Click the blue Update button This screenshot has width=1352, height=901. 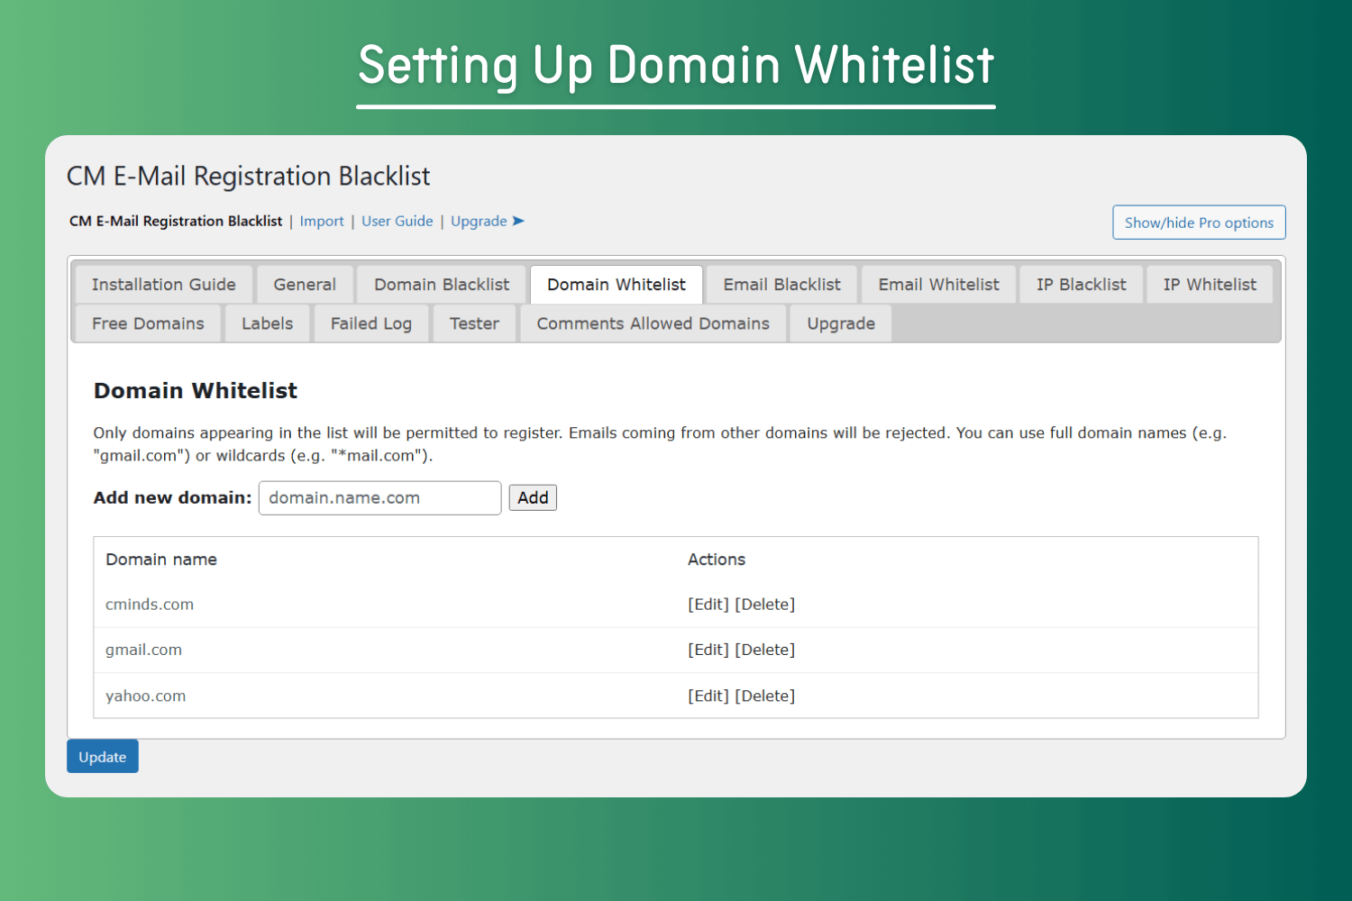(x=103, y=757)
